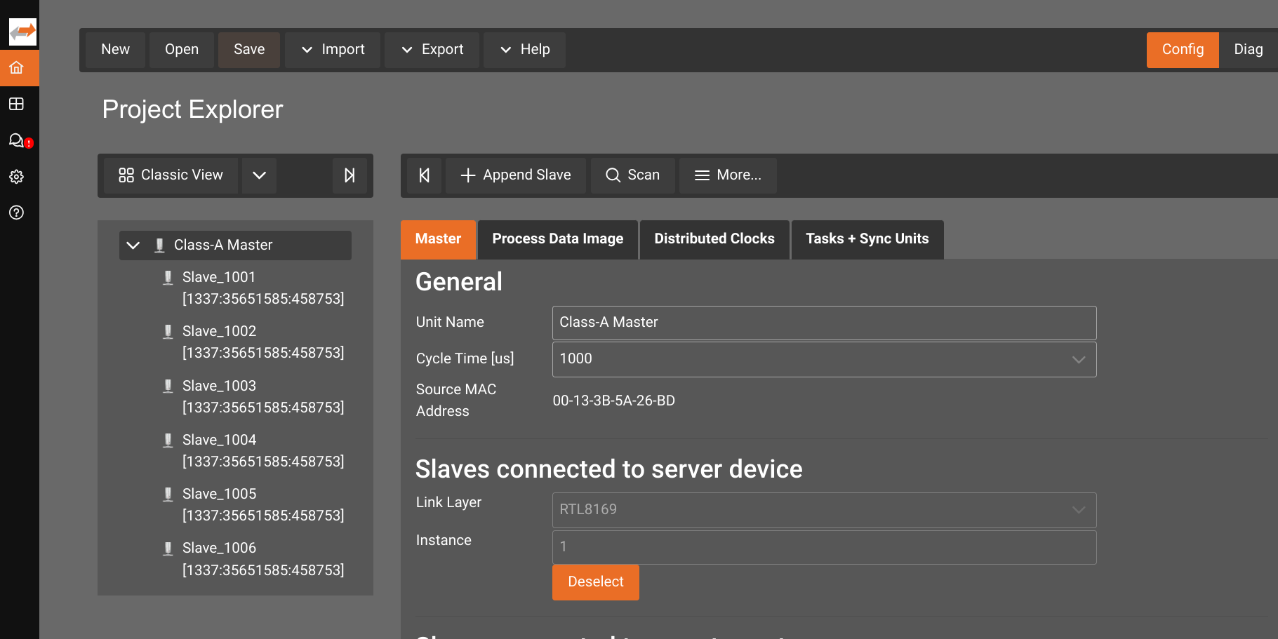
Task: Open the messages icon with red alert
Action: 18,141
